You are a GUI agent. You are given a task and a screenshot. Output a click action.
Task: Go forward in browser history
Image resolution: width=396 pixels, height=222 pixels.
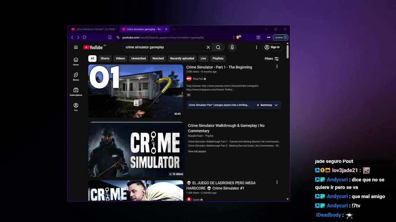tap(78, 37)
